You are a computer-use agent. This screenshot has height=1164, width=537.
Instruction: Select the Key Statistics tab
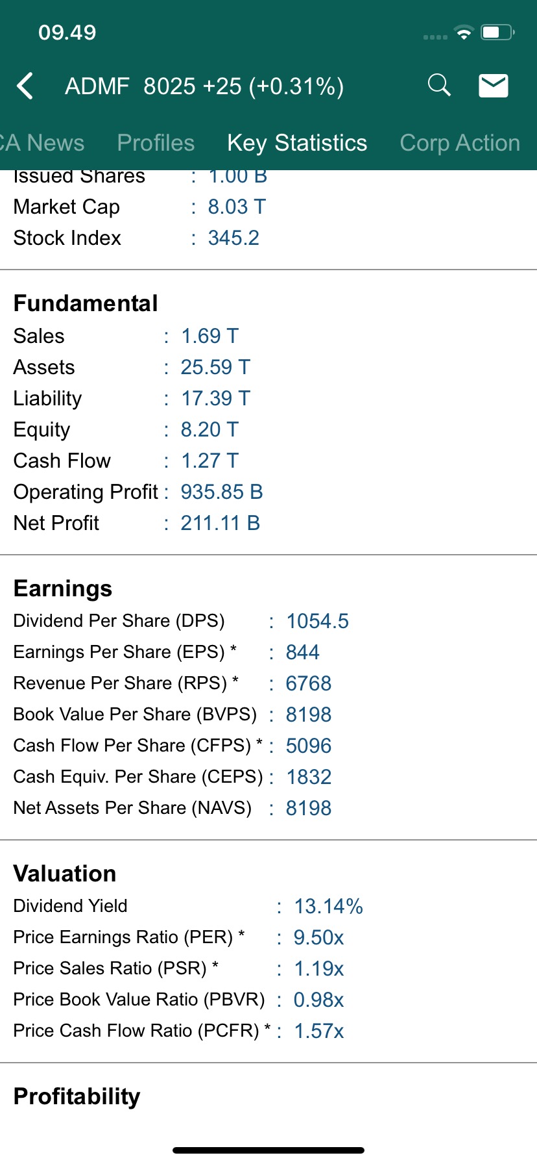pos(297,143)
